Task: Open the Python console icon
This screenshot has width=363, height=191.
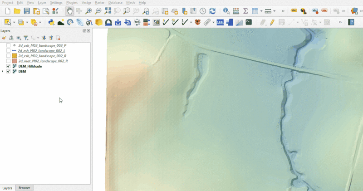Action: click(51, 22)
